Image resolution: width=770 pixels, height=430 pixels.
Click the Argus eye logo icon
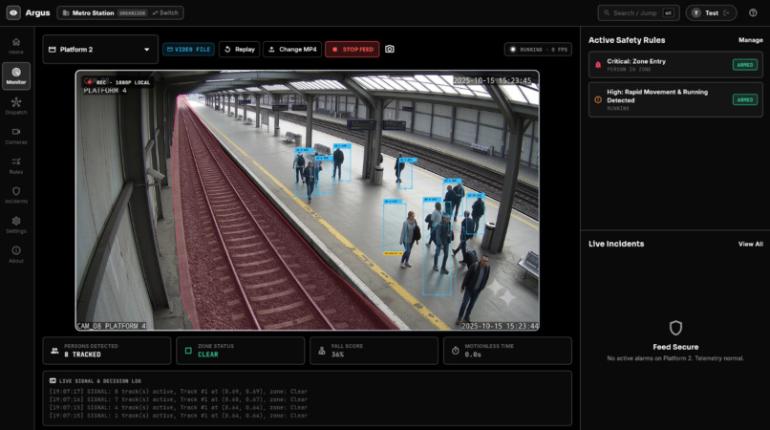[x=13, y=12]
